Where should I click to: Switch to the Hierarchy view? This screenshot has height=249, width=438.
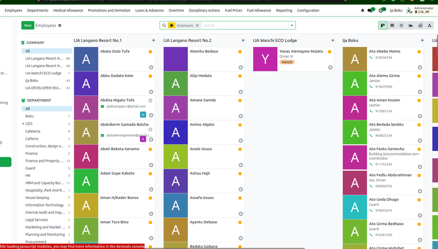point(429,25)
